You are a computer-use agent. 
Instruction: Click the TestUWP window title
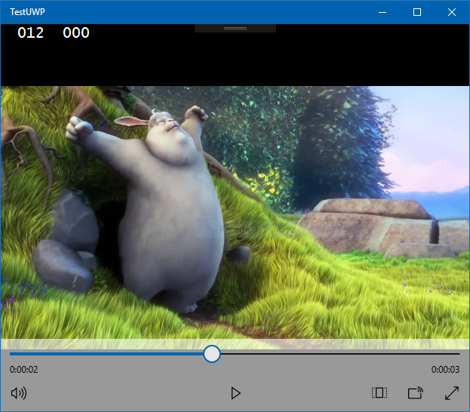point(27,12)
